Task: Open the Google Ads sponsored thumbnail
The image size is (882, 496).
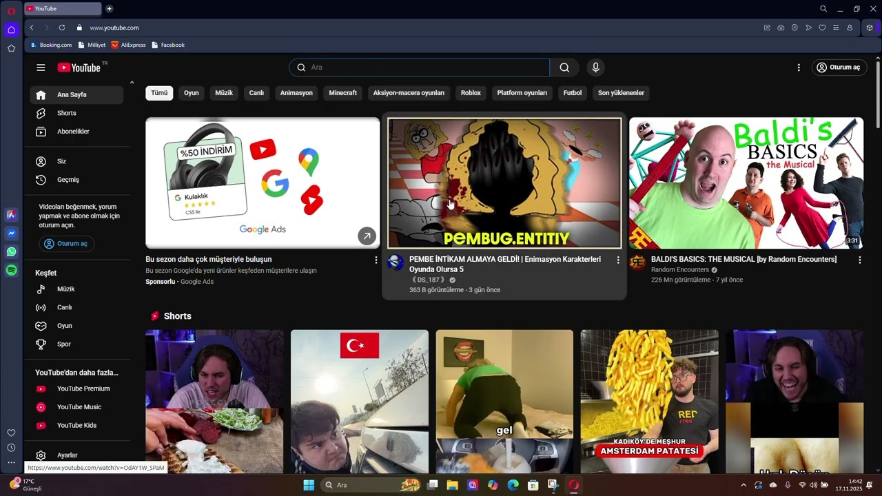Action: (263, 183)
